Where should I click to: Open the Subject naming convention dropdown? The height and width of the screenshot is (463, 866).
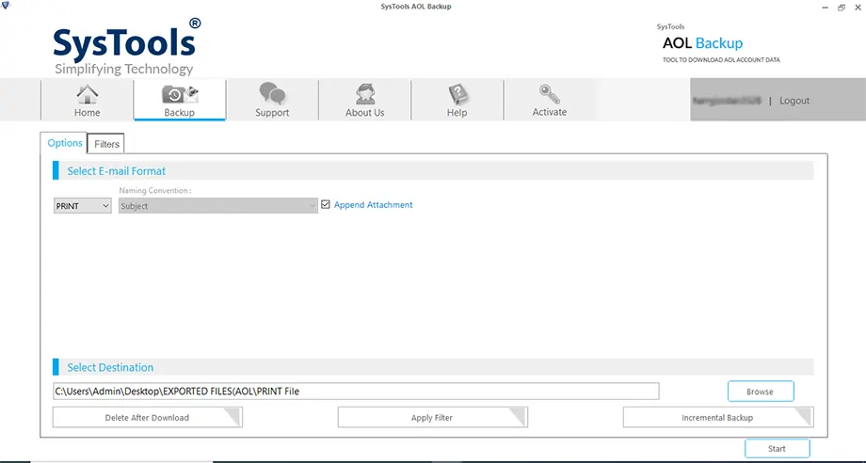click(x=218, y=206)
